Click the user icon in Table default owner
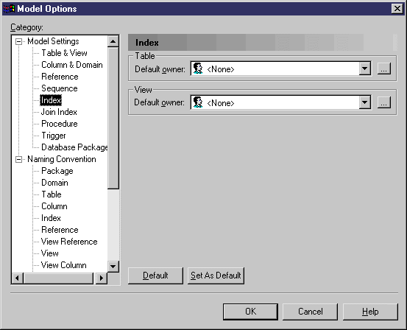This screenshot has width=407, height=330. coord(198,69)
